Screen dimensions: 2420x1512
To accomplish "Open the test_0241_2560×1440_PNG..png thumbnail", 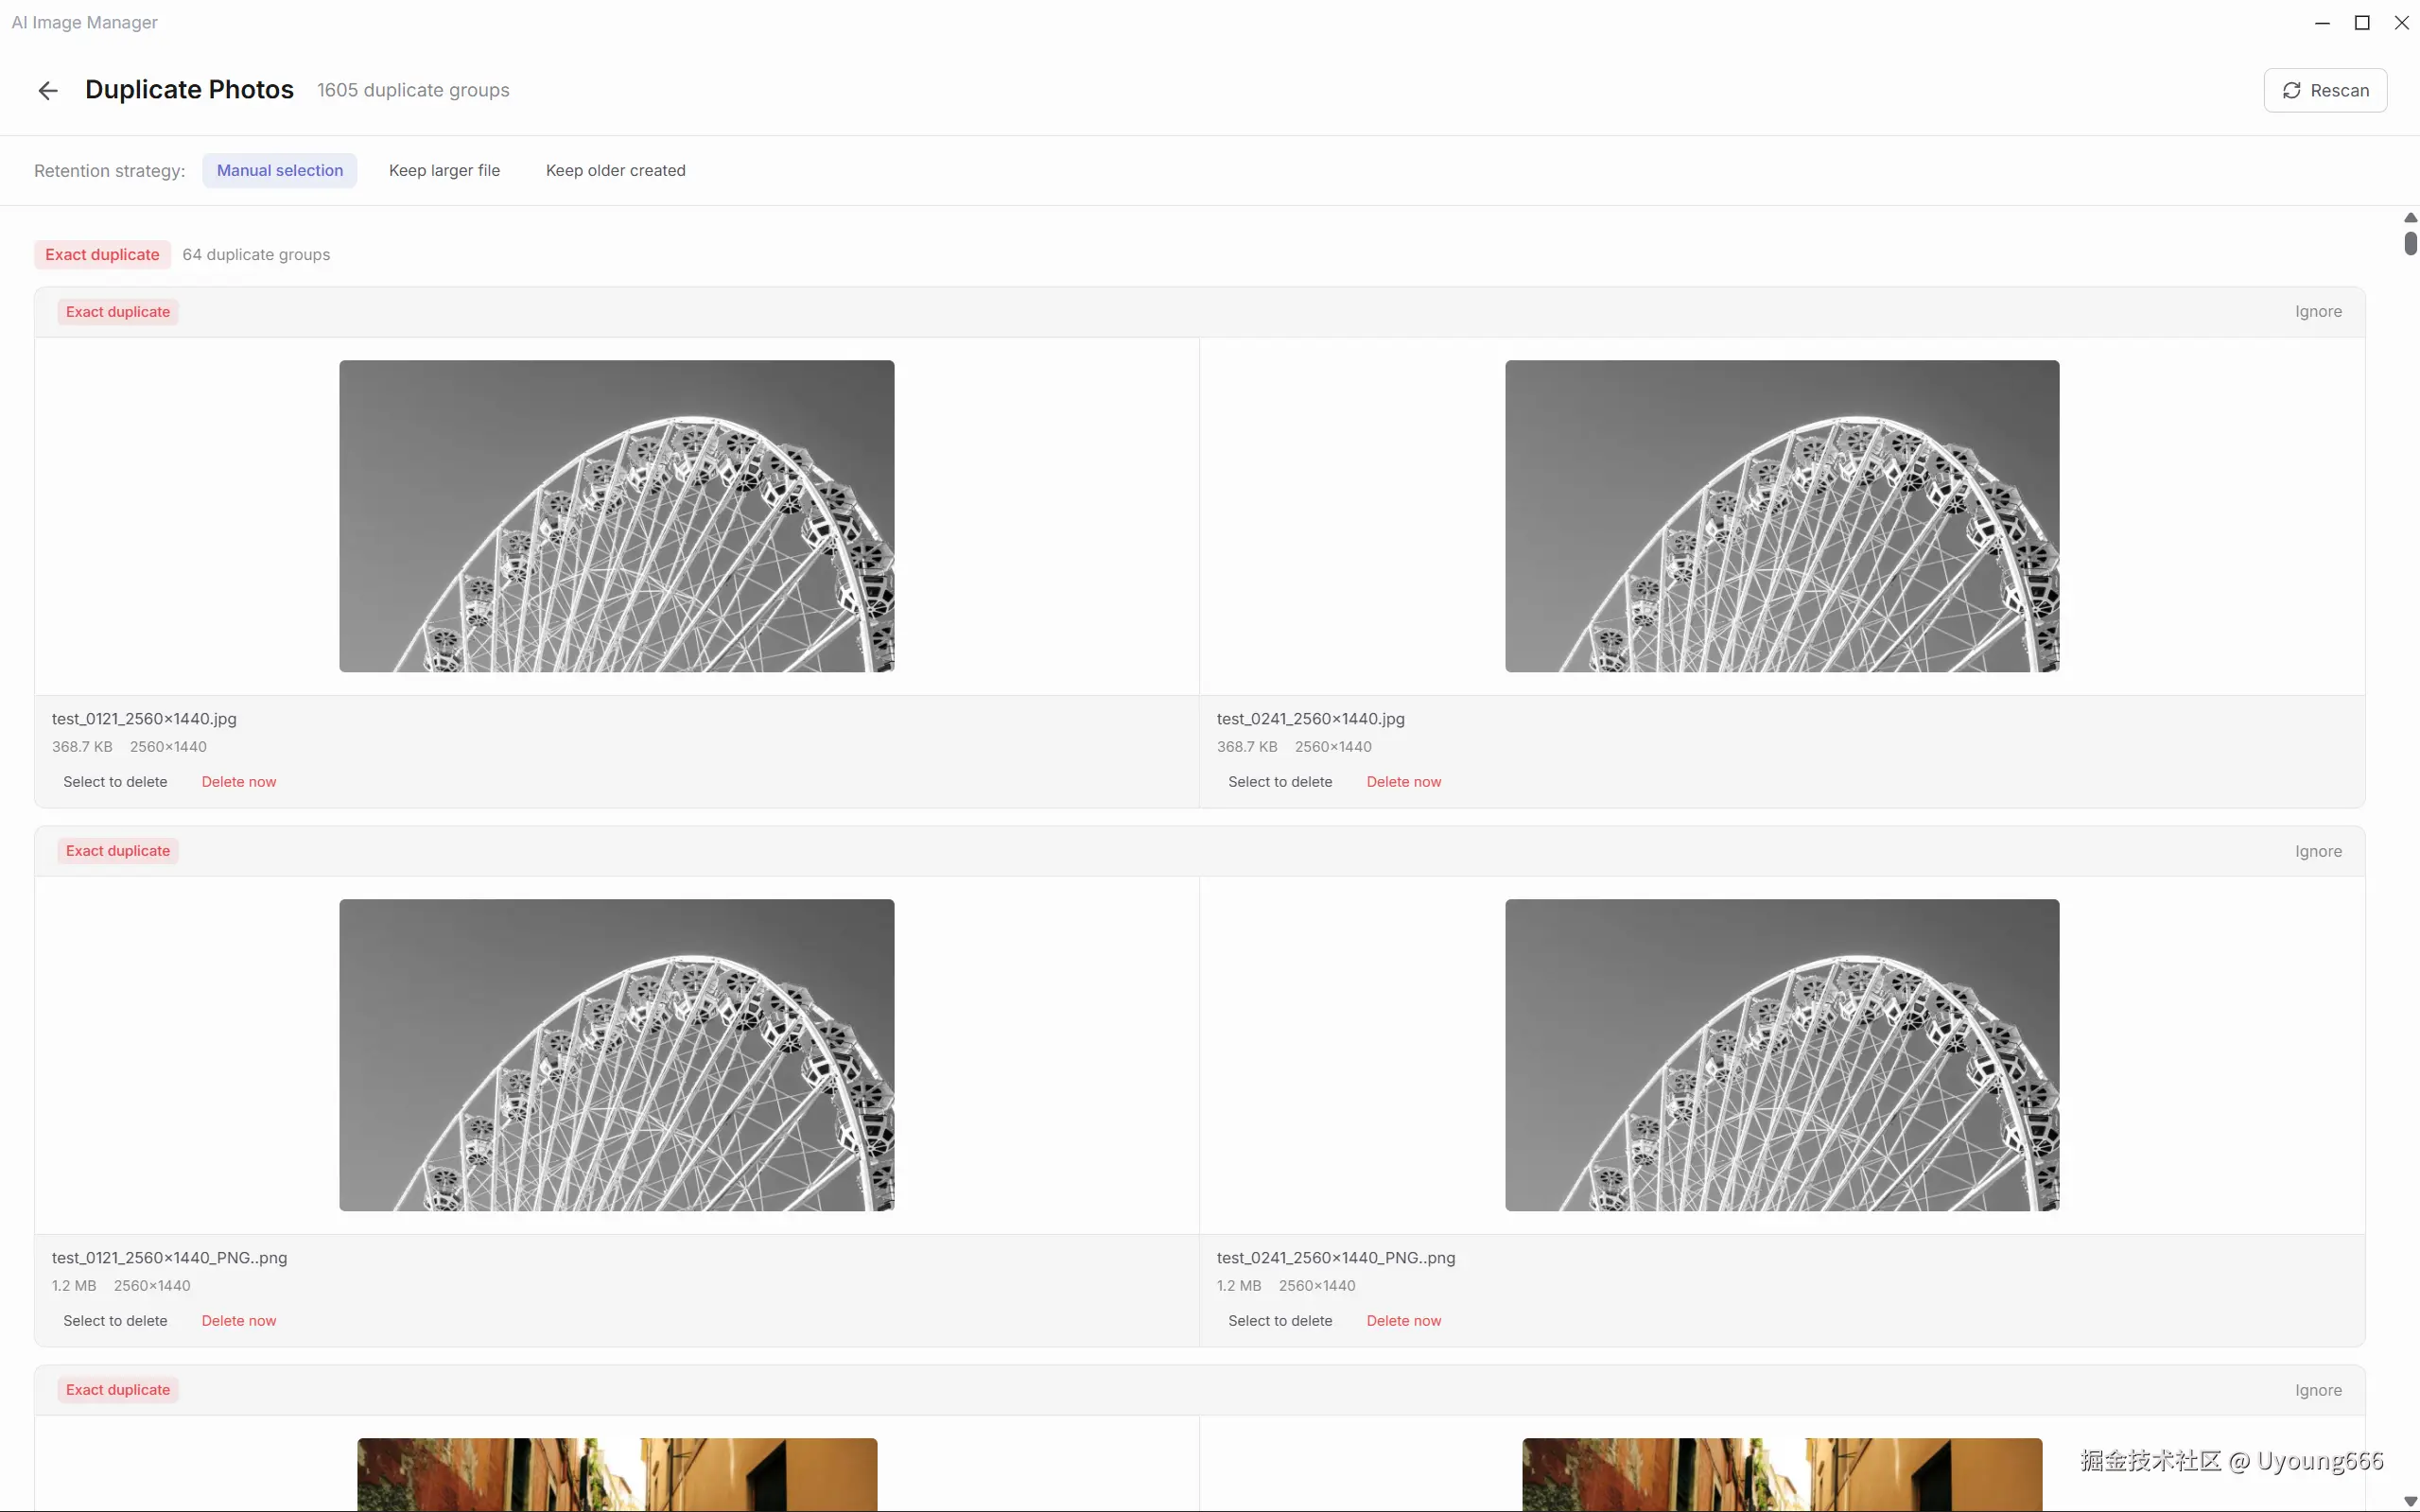I will coord(1782,1055).
